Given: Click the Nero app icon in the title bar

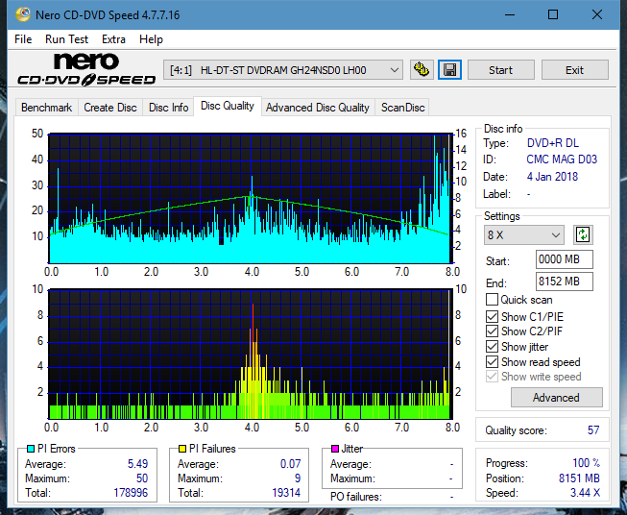Looking at the screenshot, I should pos(23,14).
